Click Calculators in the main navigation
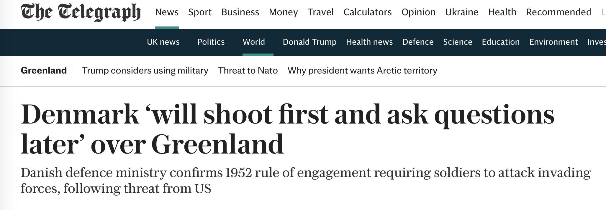Screen dimensions: 606x210 coord(367,12)
